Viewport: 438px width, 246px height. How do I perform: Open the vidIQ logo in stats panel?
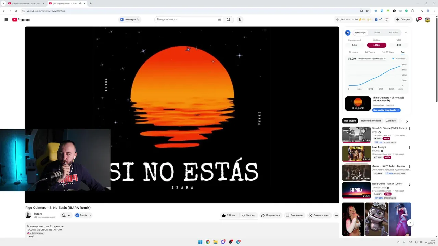coord(348,33)
